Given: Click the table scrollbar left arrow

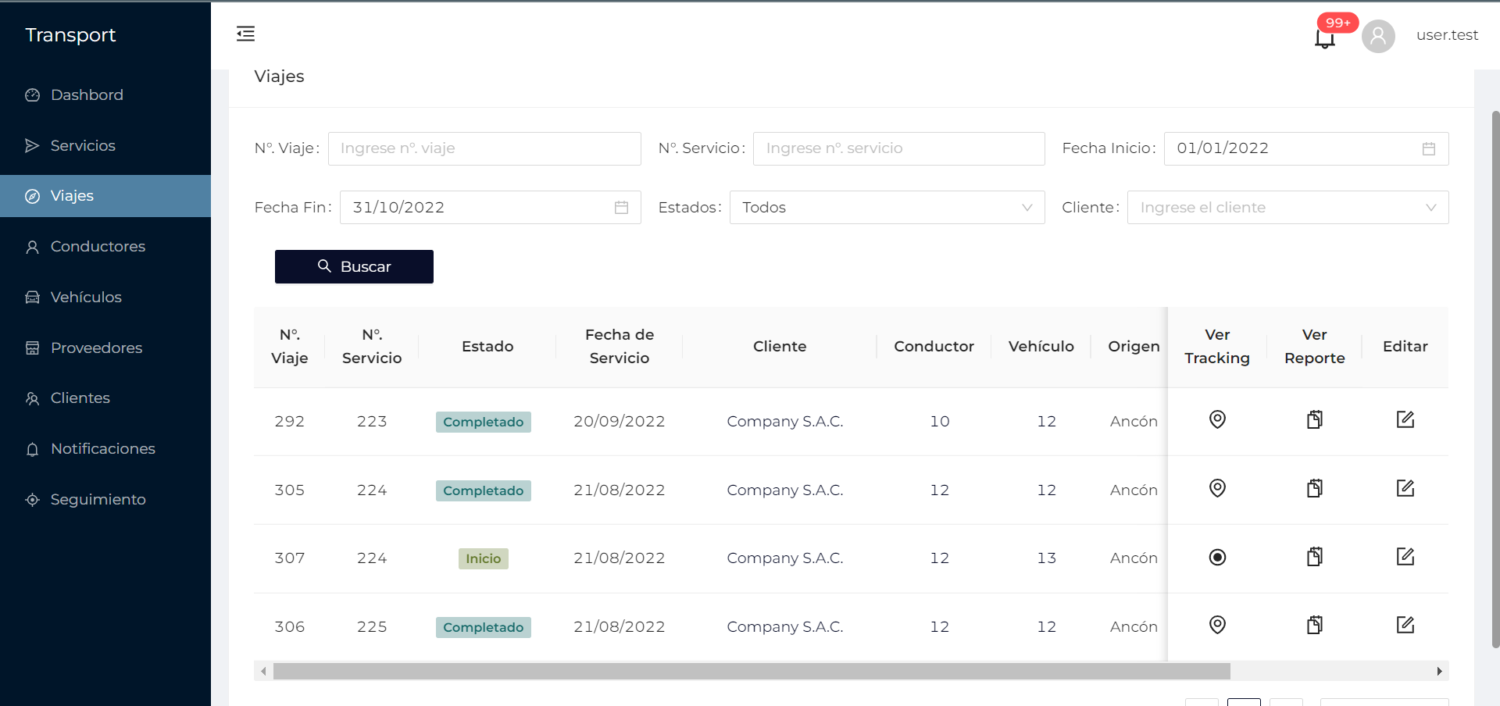Looking at the screenshot, I should click(263, 671).
